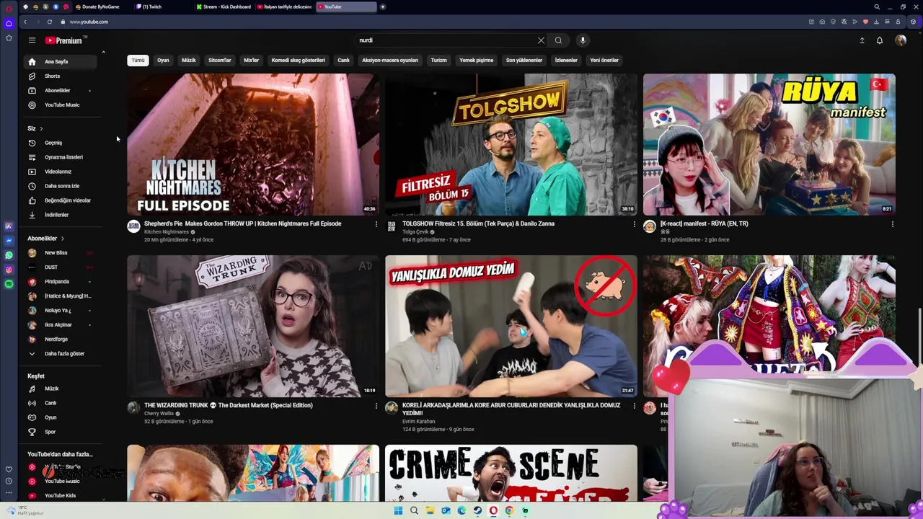Click the magnifier search button

pos(558,40)
